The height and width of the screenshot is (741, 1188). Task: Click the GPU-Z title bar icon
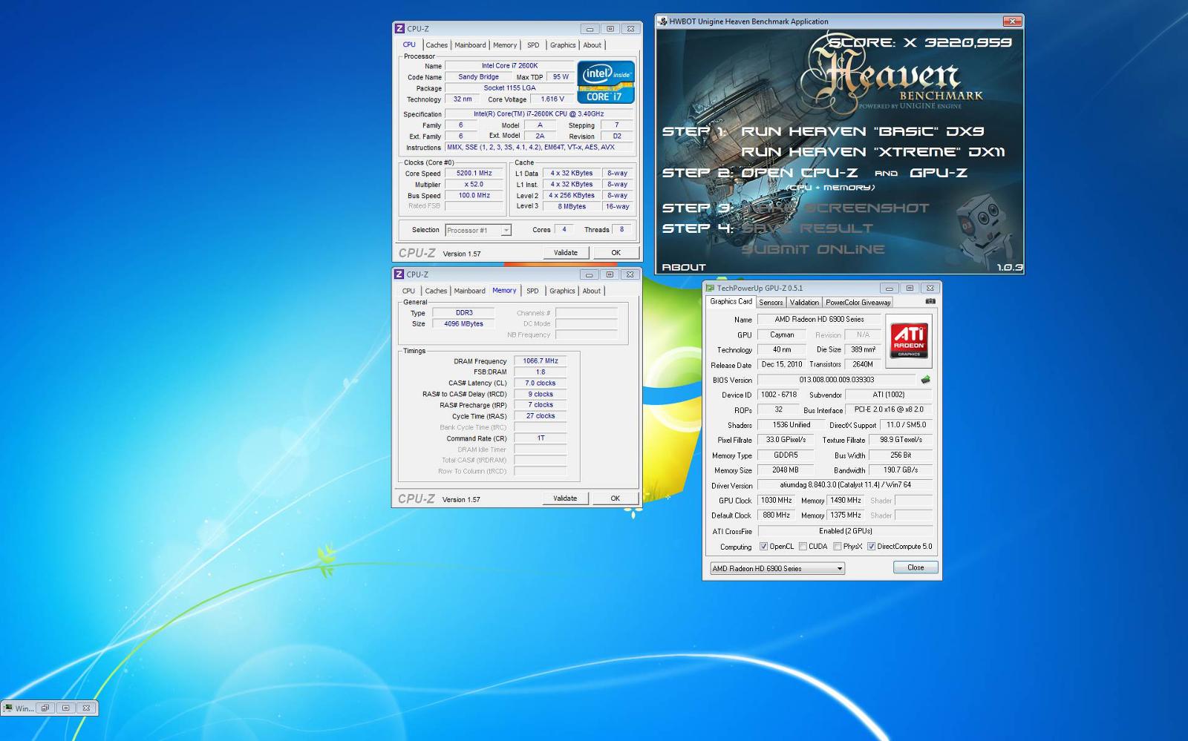click(x=710, y=288)
